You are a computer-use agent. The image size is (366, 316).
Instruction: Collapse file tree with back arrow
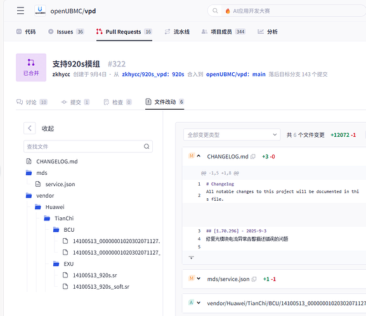[30, 128]
